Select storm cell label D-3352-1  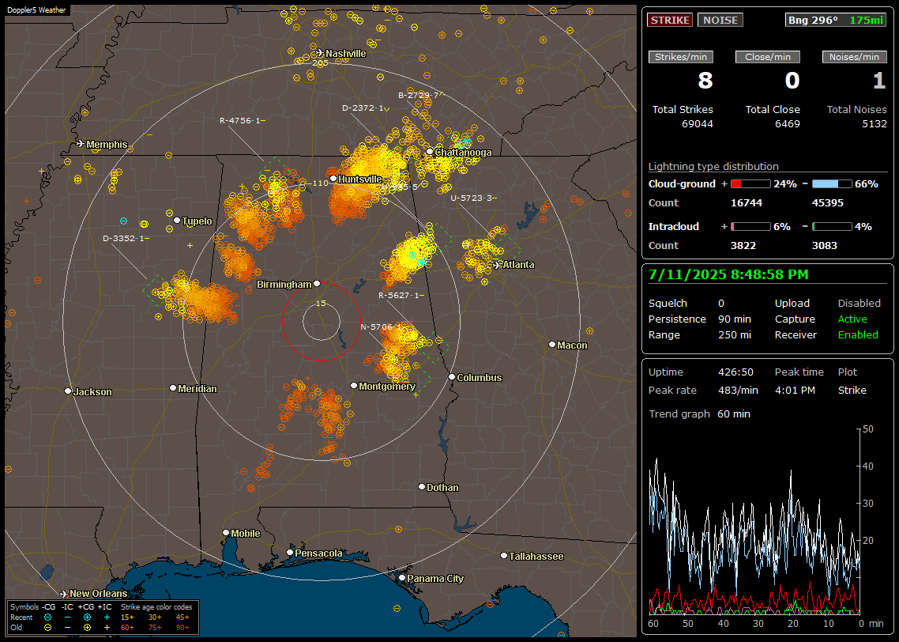click(126, 238)
